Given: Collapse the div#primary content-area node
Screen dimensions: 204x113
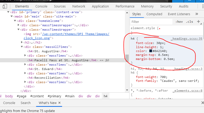Looking at the screenshot, I should [8, 12].
